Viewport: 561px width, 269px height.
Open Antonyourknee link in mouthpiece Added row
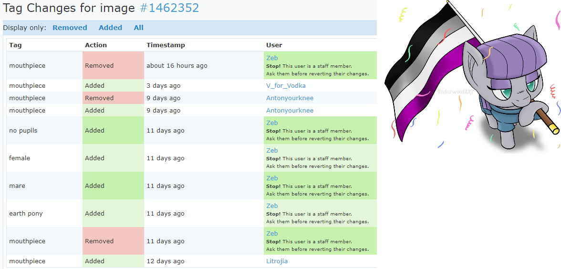point(290,111)
